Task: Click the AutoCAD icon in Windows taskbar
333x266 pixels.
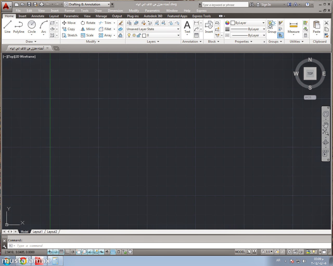Action: pos(39,261)
